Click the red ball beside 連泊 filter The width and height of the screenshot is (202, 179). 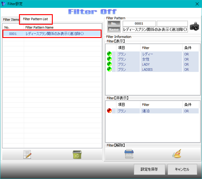109,111
